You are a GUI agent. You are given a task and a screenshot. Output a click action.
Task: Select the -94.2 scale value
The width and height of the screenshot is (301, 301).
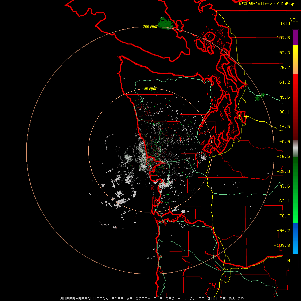[284, 231]
